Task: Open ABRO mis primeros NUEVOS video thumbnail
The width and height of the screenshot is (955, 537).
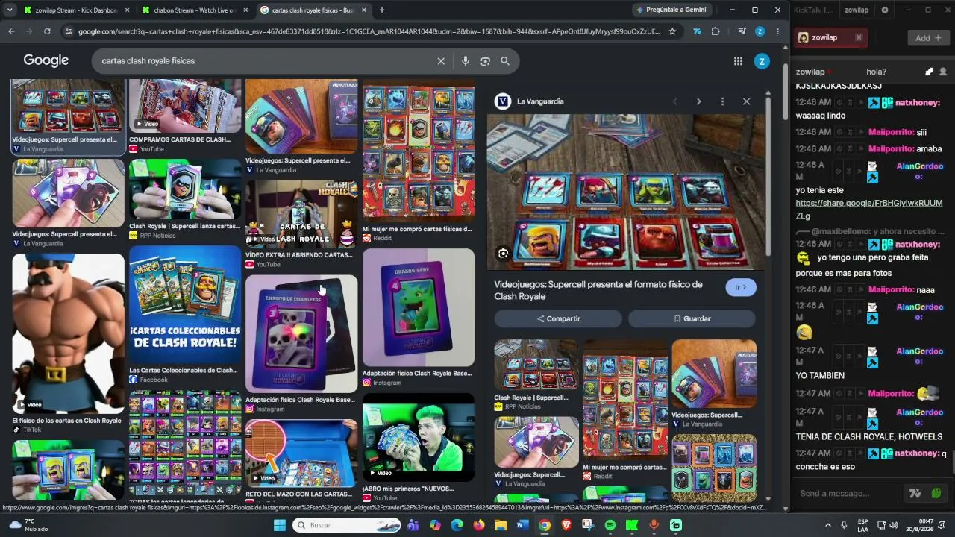Action: click(x=419, y=438)
